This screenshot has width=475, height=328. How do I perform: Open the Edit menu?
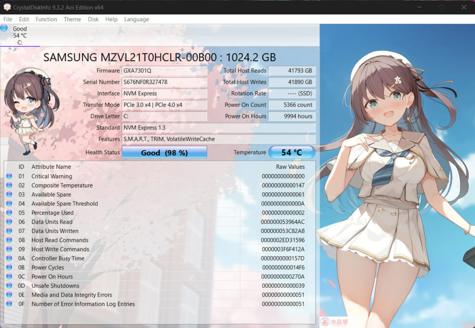point(24,19)
